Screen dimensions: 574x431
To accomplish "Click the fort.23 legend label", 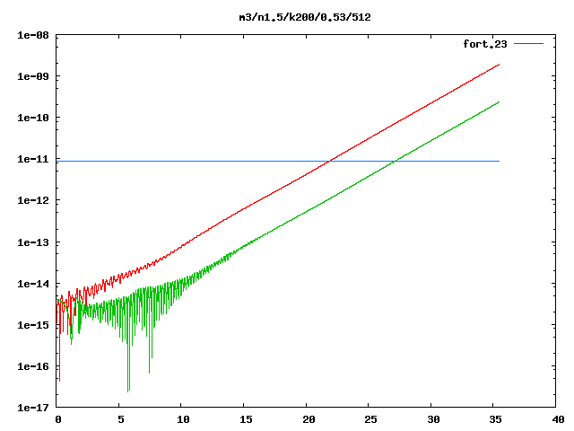I will [x=484, y=44].
